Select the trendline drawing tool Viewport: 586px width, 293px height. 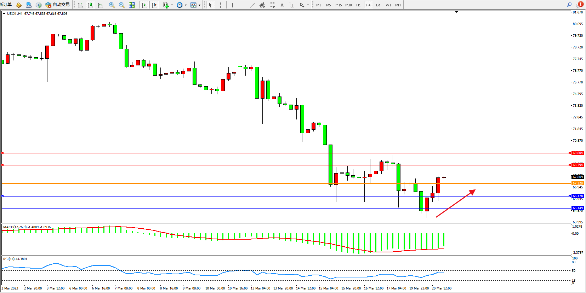(252, 5)
